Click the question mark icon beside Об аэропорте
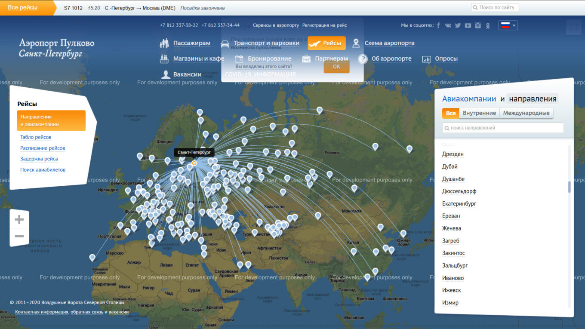Viewport: 585px width, 329px height. [363, 59]
